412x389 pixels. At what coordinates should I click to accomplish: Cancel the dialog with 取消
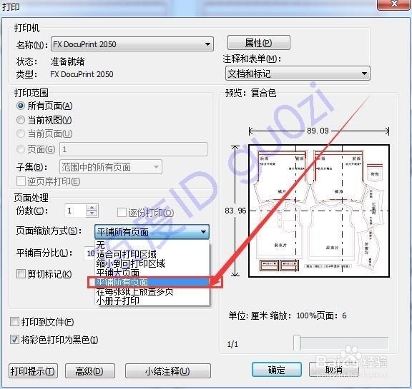coord(334,370)
